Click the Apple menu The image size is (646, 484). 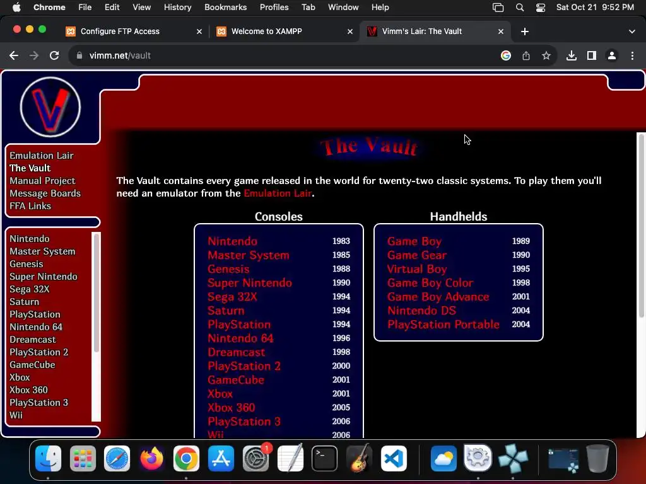[16, 8]
